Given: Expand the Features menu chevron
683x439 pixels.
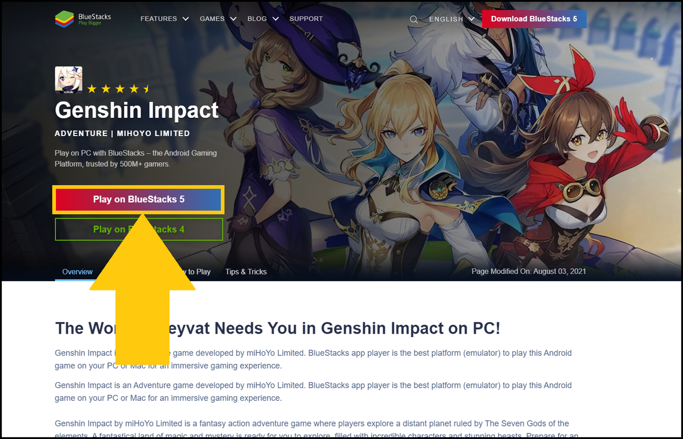Looking at the screenshot, I should [x=186, y=19].
